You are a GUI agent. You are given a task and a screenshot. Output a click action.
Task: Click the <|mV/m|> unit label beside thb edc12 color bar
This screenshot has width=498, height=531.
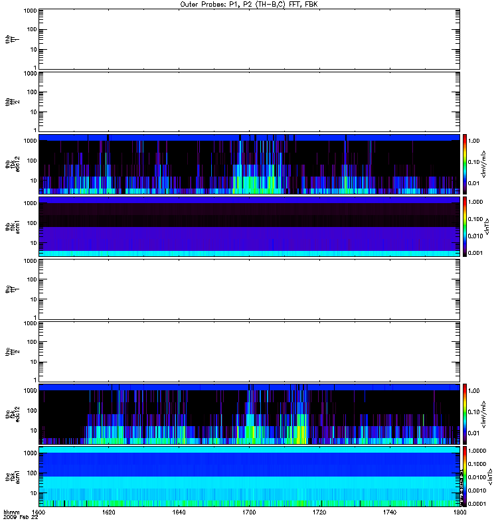(484, 164)
